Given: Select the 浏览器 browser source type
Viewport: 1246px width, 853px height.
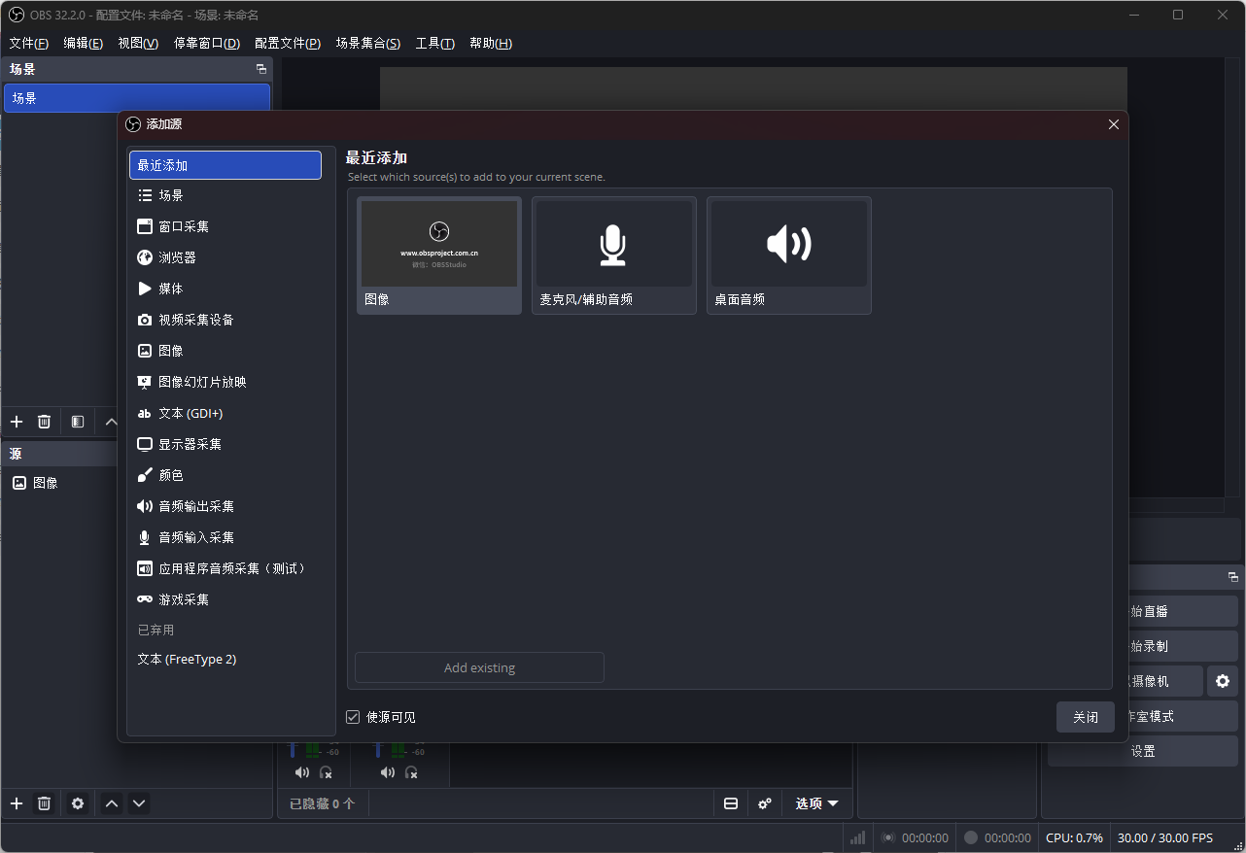Looking at the screenshot, I should tap(225, 257).
